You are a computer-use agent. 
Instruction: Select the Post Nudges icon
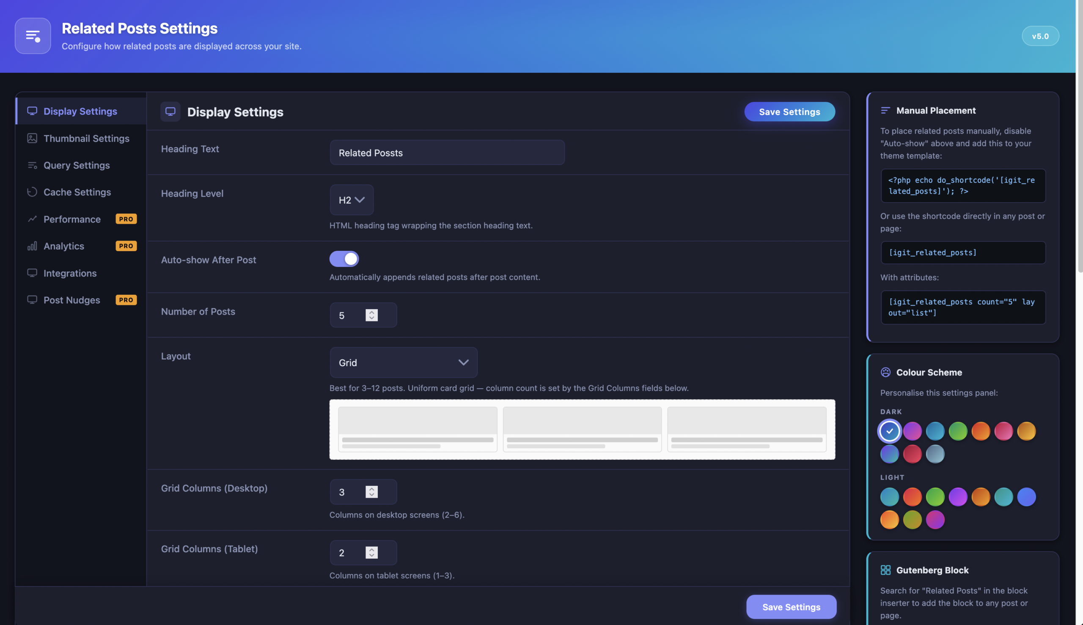tap(32, 300)
